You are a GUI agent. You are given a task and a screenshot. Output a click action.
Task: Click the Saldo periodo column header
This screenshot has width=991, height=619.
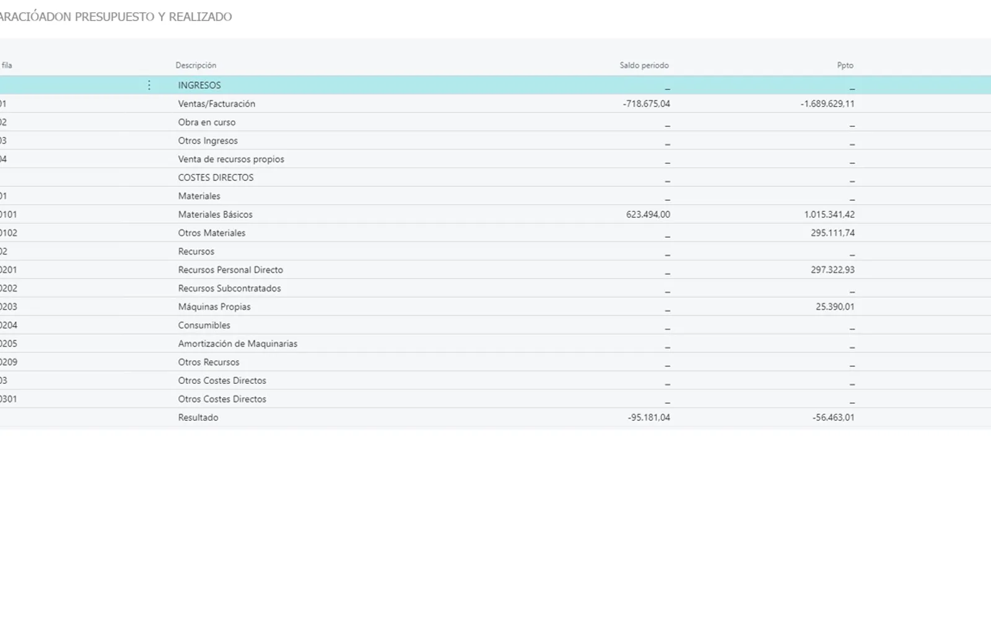point(644,65)
